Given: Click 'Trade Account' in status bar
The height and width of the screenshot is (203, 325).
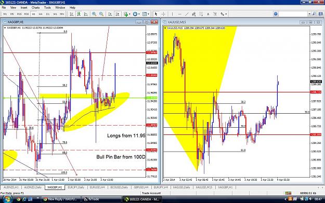Looking at the screenshot, I should point(151,193).
